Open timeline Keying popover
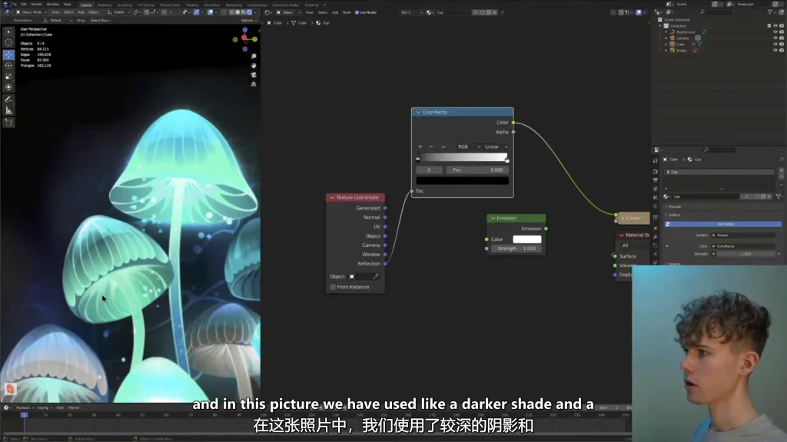Screen dimensions: 787x442 [x=44, y=408]
